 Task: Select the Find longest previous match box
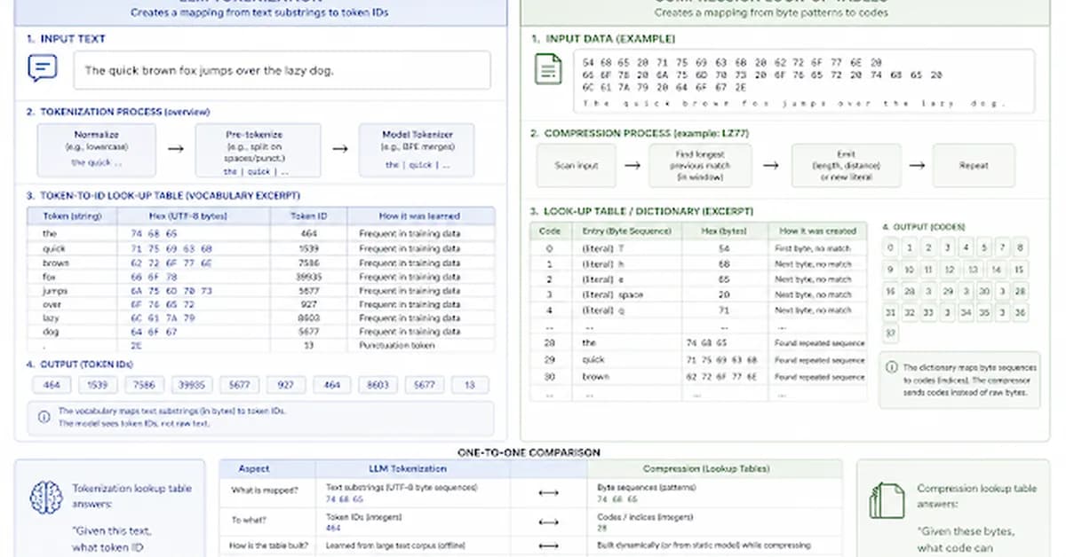(700, 165)
